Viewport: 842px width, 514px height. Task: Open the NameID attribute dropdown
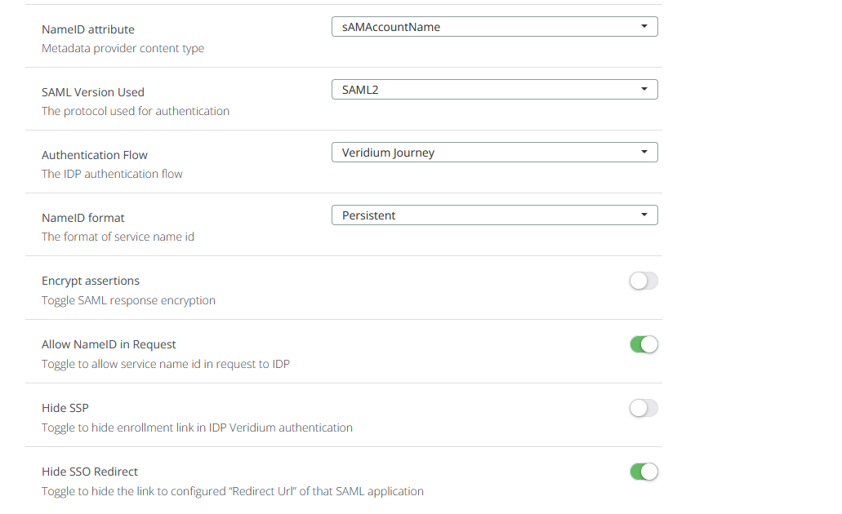click(x=493, y=27)
